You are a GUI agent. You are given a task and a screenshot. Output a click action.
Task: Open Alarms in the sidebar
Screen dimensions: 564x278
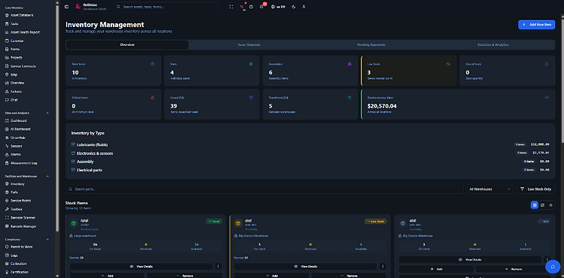[x=13, y=154]
